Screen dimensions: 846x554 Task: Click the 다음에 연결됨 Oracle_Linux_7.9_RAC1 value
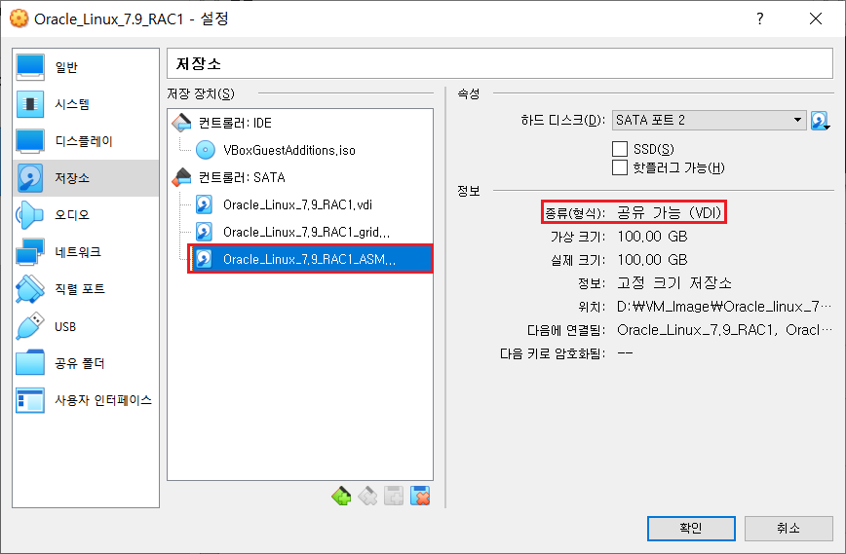(724, 330)
